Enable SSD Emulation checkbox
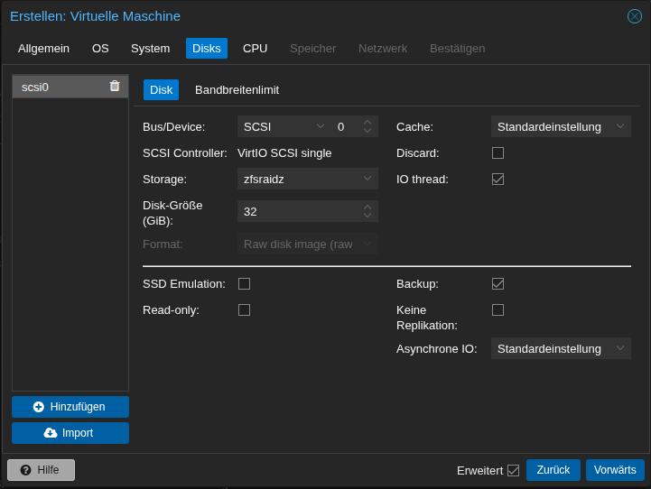Viewport: 651px width, 489px height. click(244, 283)
